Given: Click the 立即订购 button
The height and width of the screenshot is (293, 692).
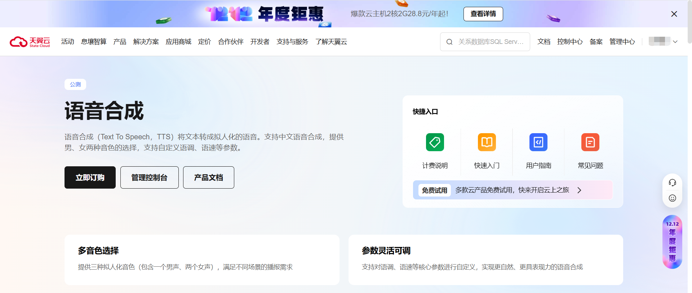Looking at the screenshot, I should (x=90, y=177).
